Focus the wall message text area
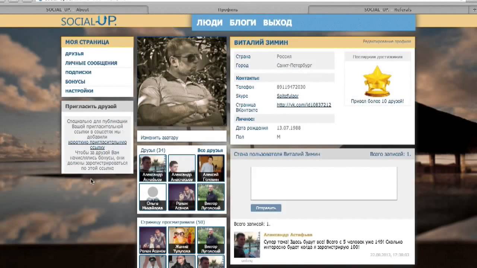Image resolution: width=477 pixels, height=268 pixels. point(324,183)
